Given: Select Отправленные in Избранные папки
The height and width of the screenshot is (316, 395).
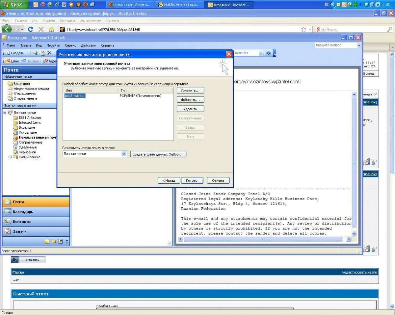Looking at the screenshot, I should click(x=22, y=98).
